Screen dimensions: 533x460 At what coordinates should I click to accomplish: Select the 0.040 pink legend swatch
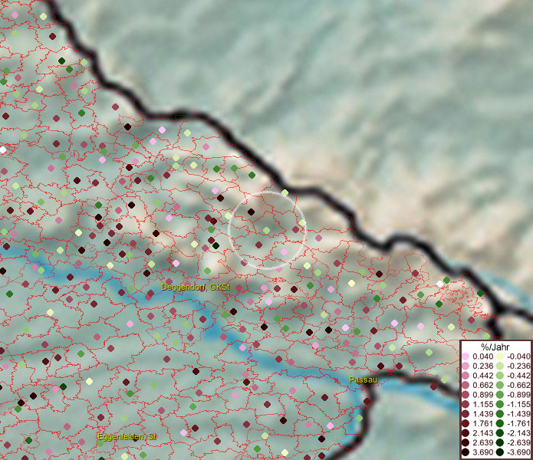[466, 356]
